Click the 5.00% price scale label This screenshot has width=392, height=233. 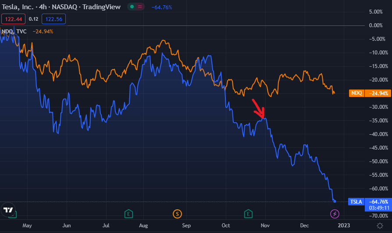376,12
